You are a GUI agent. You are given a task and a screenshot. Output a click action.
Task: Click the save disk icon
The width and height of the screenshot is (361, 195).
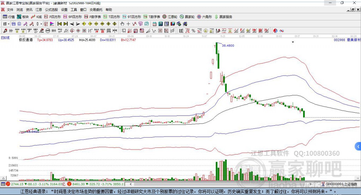click(173, 24)
